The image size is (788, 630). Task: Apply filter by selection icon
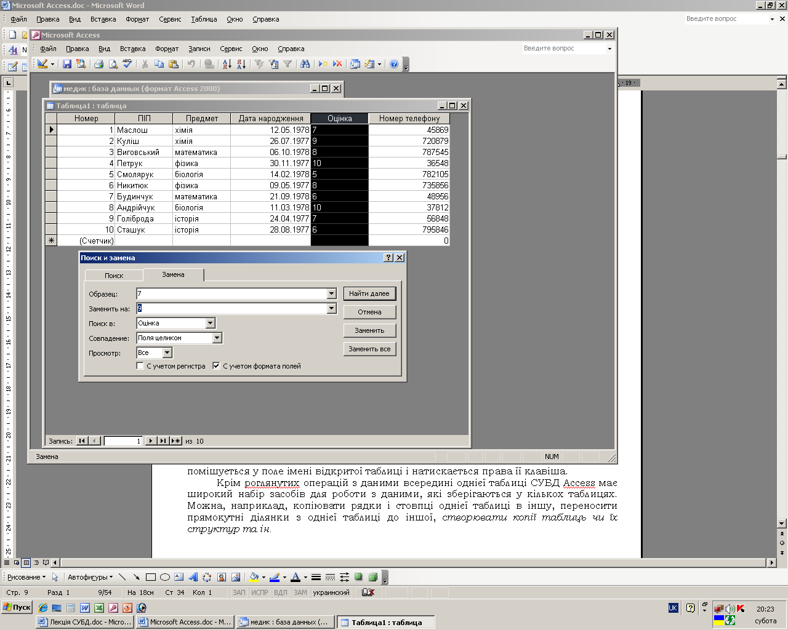[x=259, y=64]
